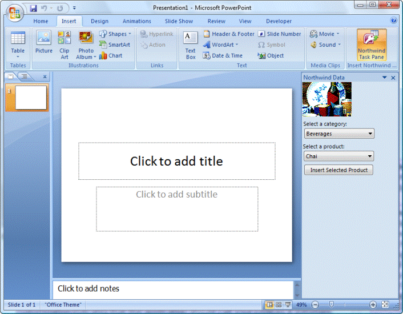This screenshot has width=403, height=314.
Task: Select the Insert ribbon tab
Action: coord(68,21)
